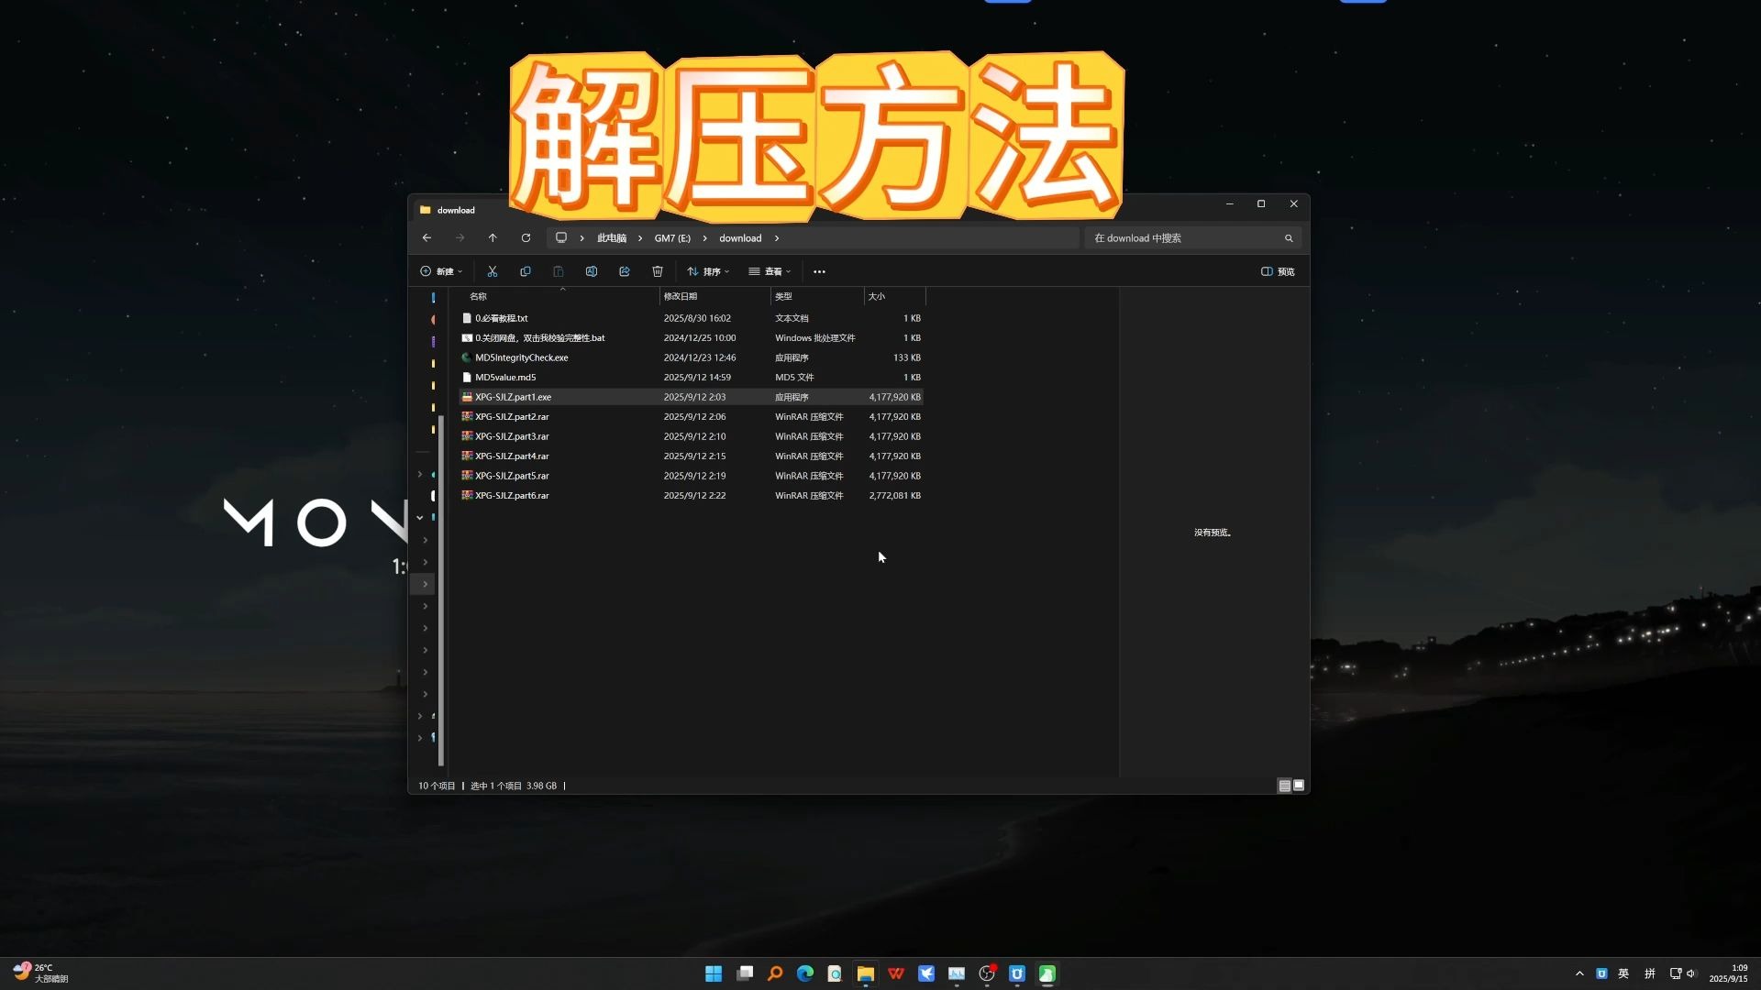Image resolution: width=1761 pixels, height=990 pixels.
Task: Open Task View on the taskbar
Action: click(x=745, y=973)
